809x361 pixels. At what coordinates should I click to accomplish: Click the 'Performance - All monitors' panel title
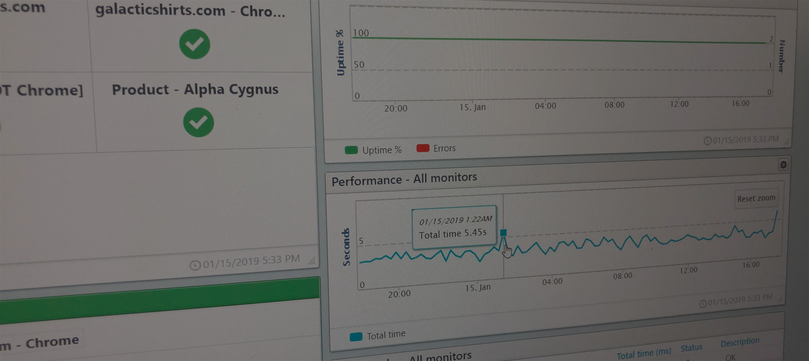coord(404,179)
